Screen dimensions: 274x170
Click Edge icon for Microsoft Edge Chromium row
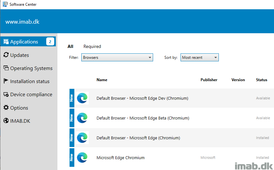pyautogui.click(x=82, y=158)
